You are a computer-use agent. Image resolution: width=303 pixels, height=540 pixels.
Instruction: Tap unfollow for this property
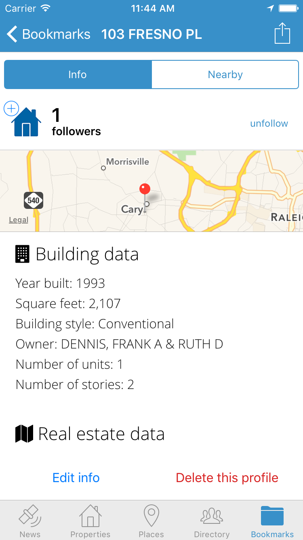tap(269, 123)
